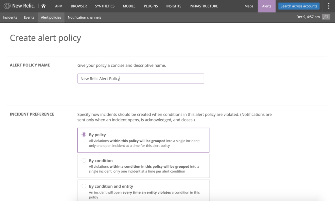Click the Create alert policy heading
This screenshot has width=335, height=201.
(x=45, y=38)
